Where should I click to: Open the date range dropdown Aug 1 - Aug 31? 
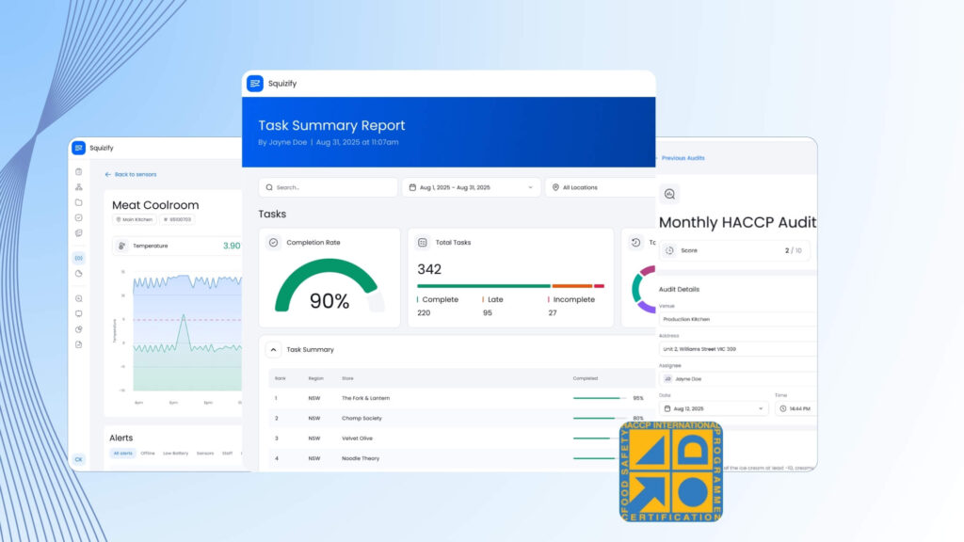[x=471, y=187]
